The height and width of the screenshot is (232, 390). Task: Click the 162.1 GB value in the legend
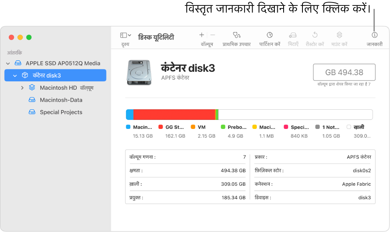click(x=175, y=136)
